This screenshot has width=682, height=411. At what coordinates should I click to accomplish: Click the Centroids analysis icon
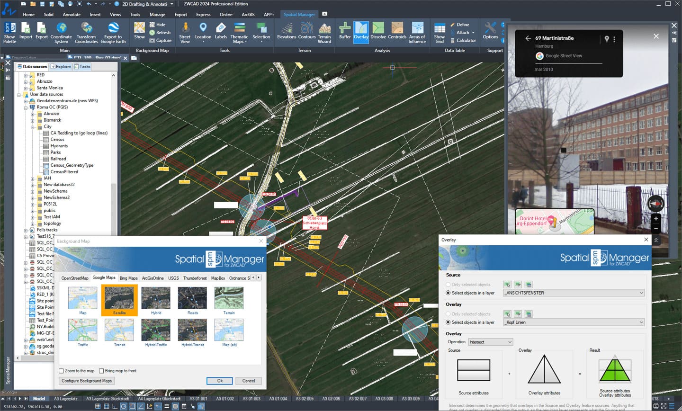pyautogui.click(x=397, y=31)
